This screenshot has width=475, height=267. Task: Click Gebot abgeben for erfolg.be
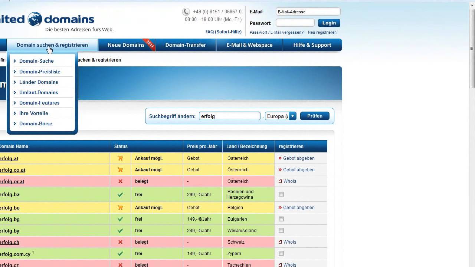[299, 208]
